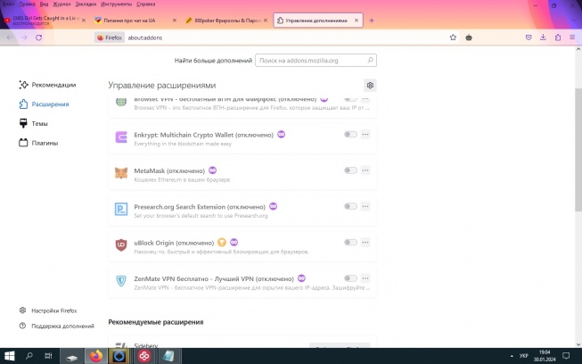This screenshot has height=364, width=582.
Task: Go forward to the next page
Action: [24, 37]
